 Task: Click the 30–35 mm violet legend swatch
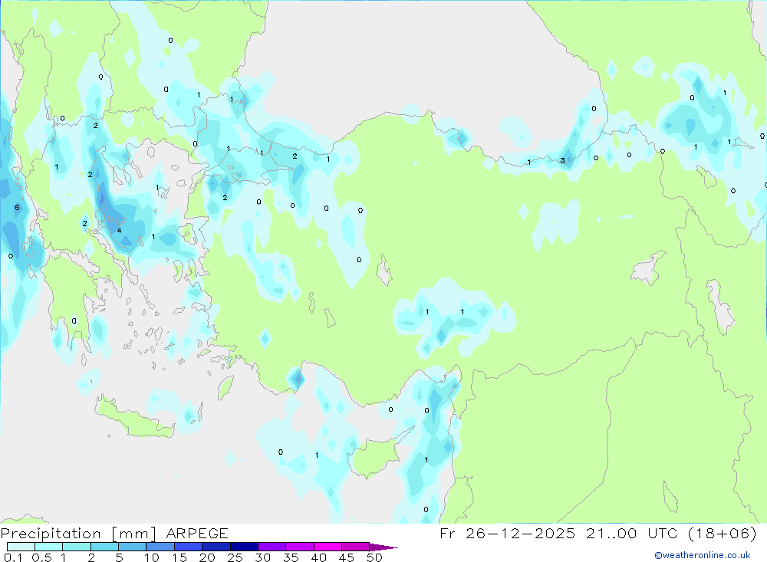[x=272, y=547]
